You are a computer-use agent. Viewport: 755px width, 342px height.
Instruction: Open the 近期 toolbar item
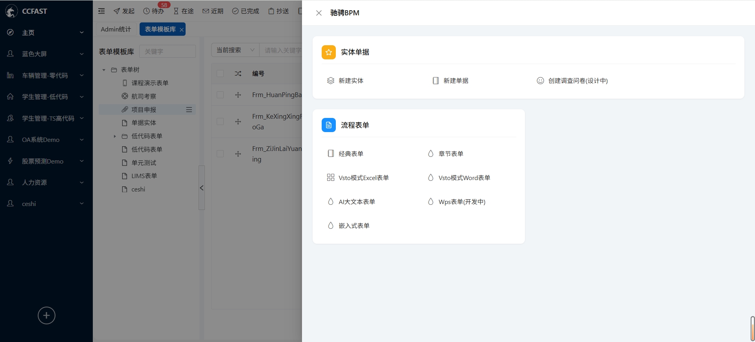tap(213, 11)
